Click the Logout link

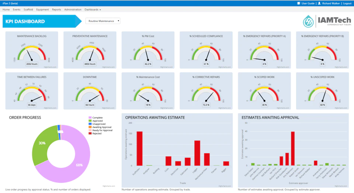(x=347, y=3)
